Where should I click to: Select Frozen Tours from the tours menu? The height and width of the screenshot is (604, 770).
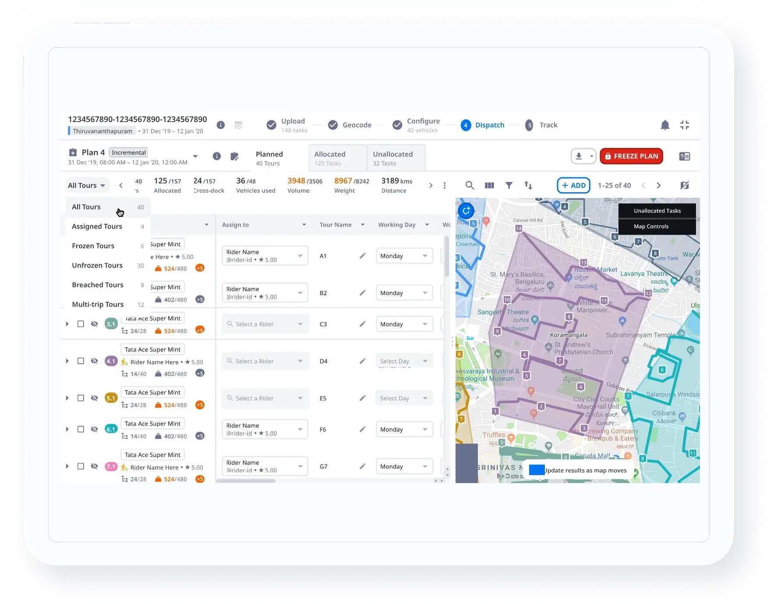coord(93,246)
